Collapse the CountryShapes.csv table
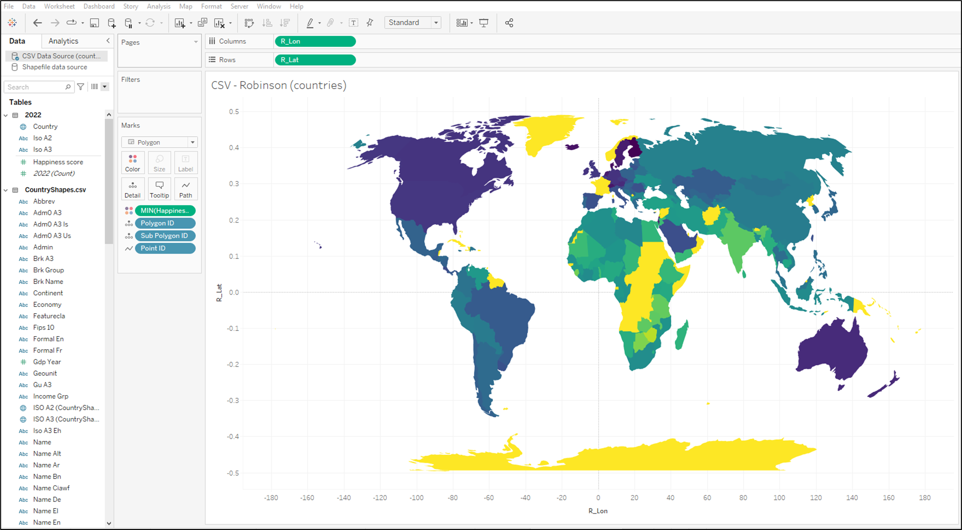The width and height of the screenshot is (962, 530). click(x=6, y=189)
